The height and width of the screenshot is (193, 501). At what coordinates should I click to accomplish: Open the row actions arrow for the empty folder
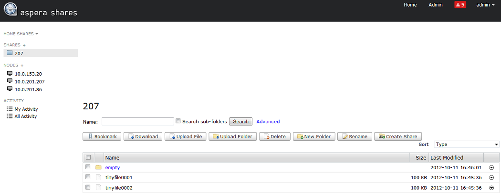coord(491,167)
